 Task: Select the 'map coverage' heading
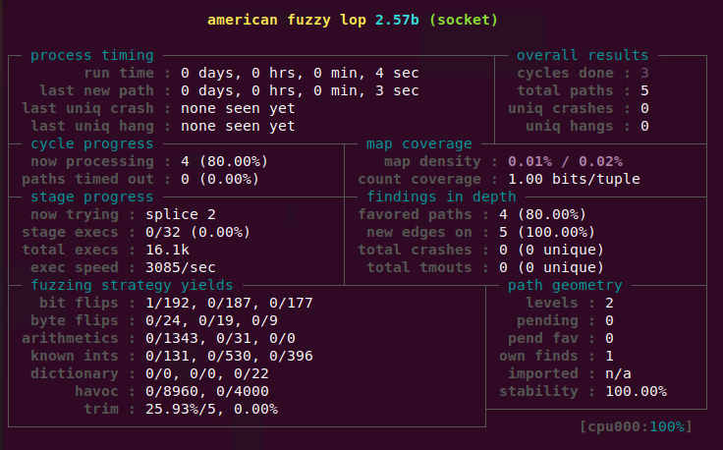click(x=419, y=143)
